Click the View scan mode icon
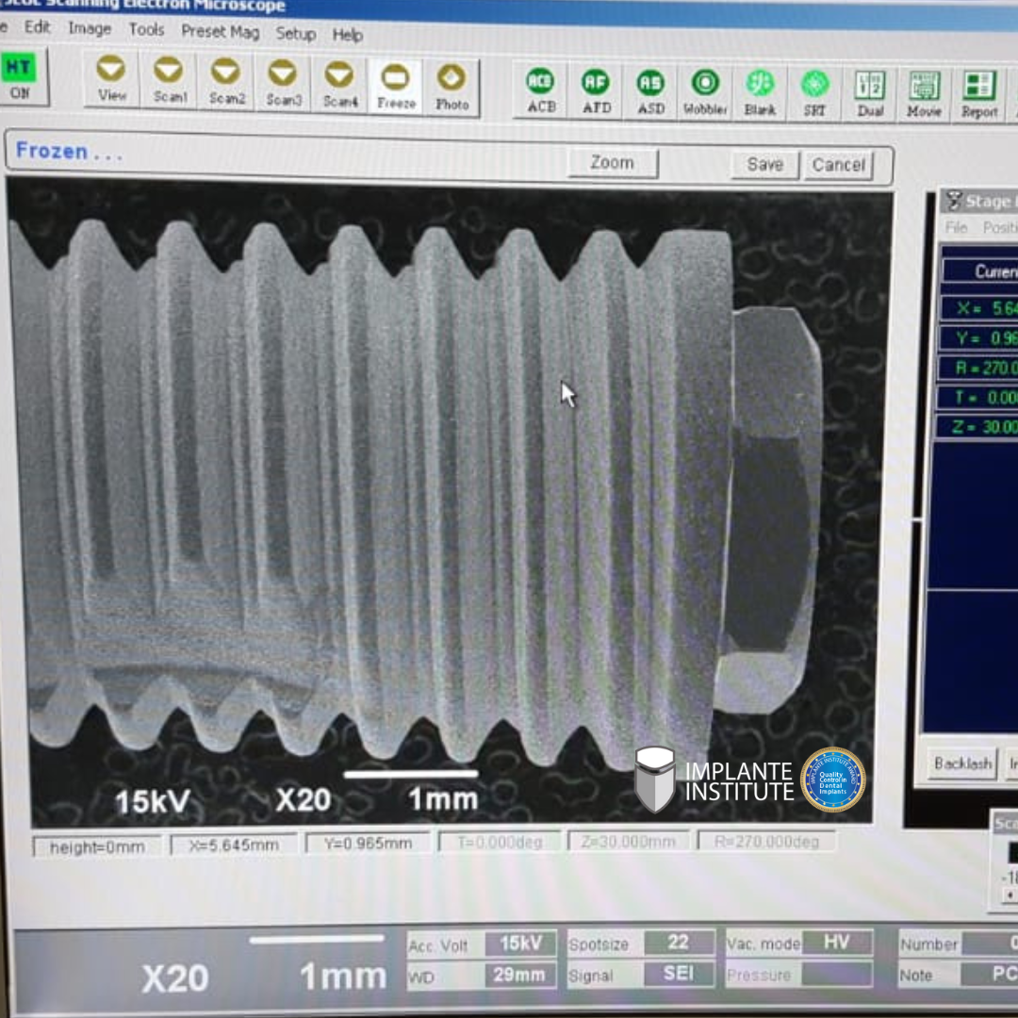The height and width of the screenshot is (1018, 1018). [x=111, y=80]
